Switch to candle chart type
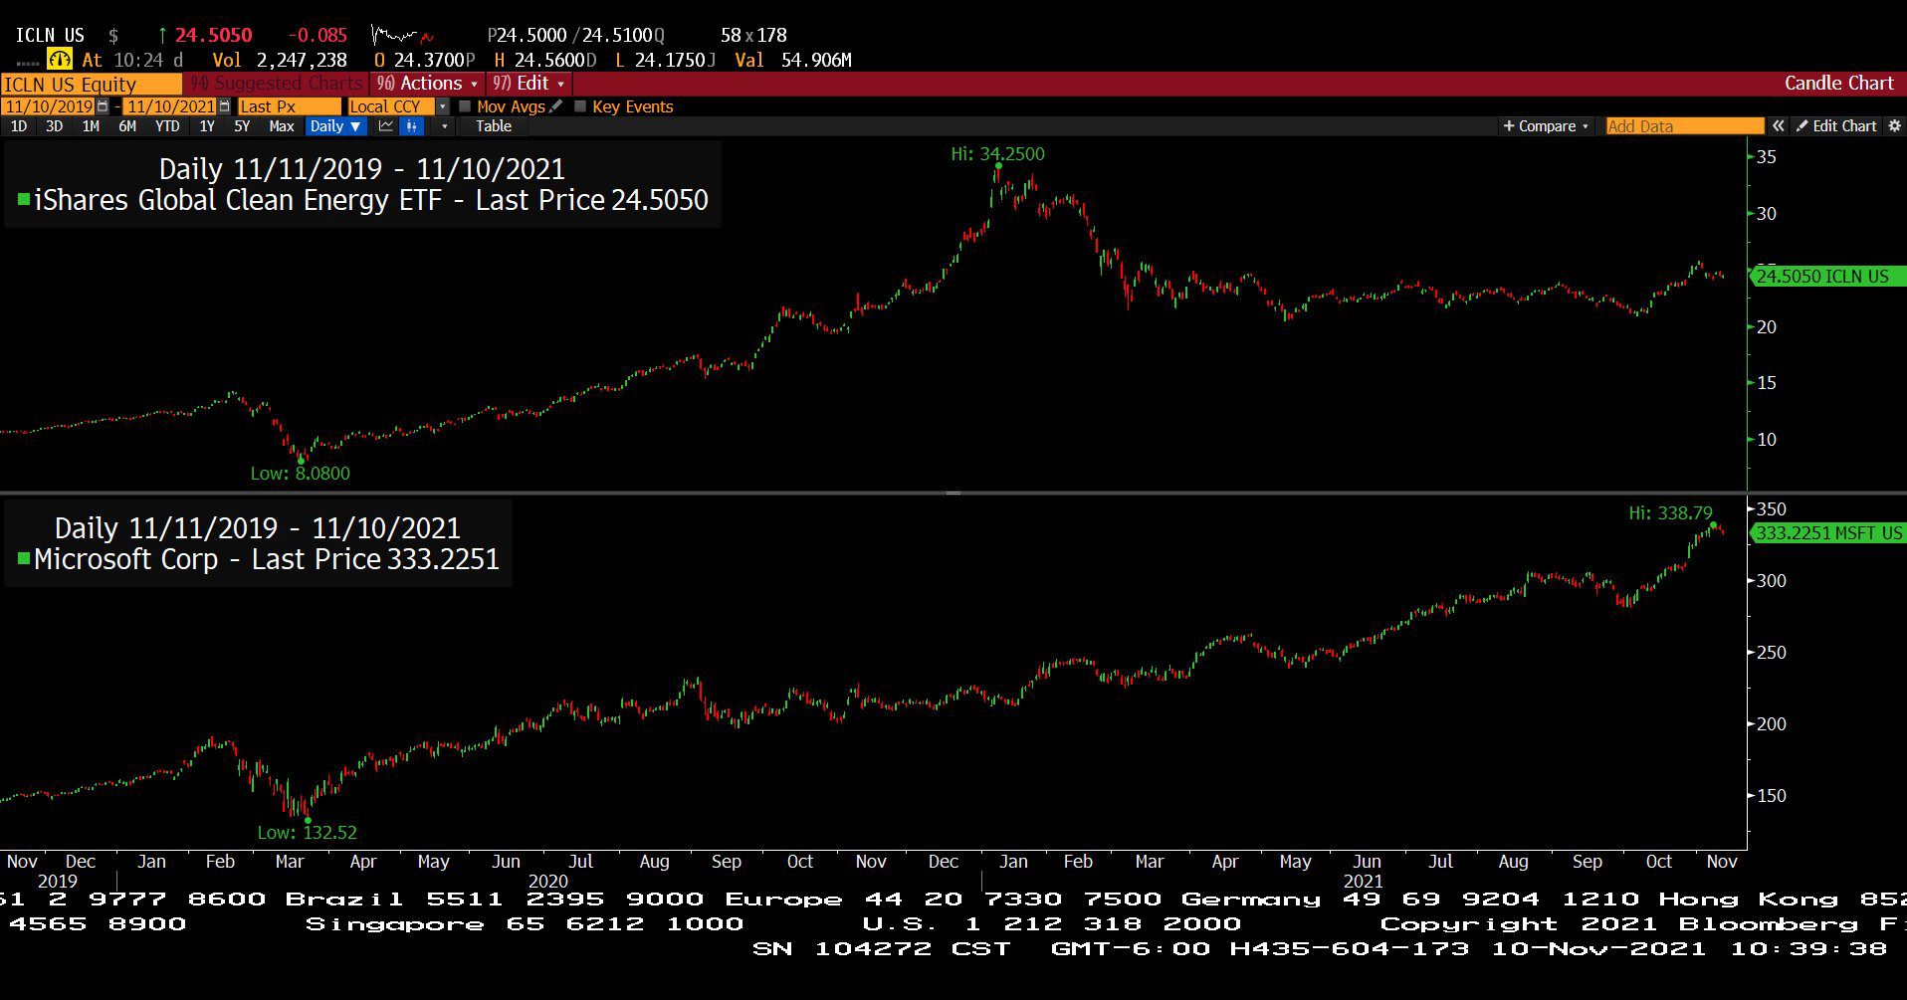1907x1000 pixels. click(412, 126)
